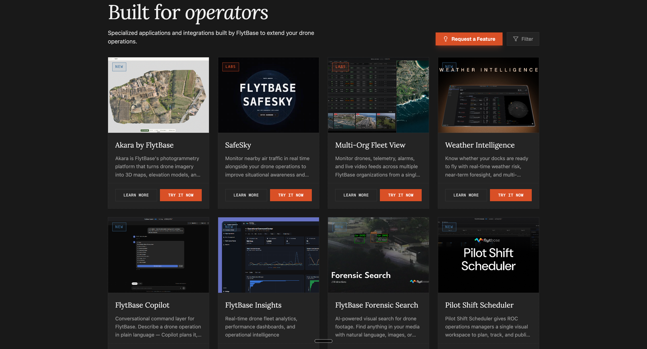The width and height of the screenshot is (647, 349).
Task: Open the Akara by FlytBase thumbnail image
Action: (159, 95)
